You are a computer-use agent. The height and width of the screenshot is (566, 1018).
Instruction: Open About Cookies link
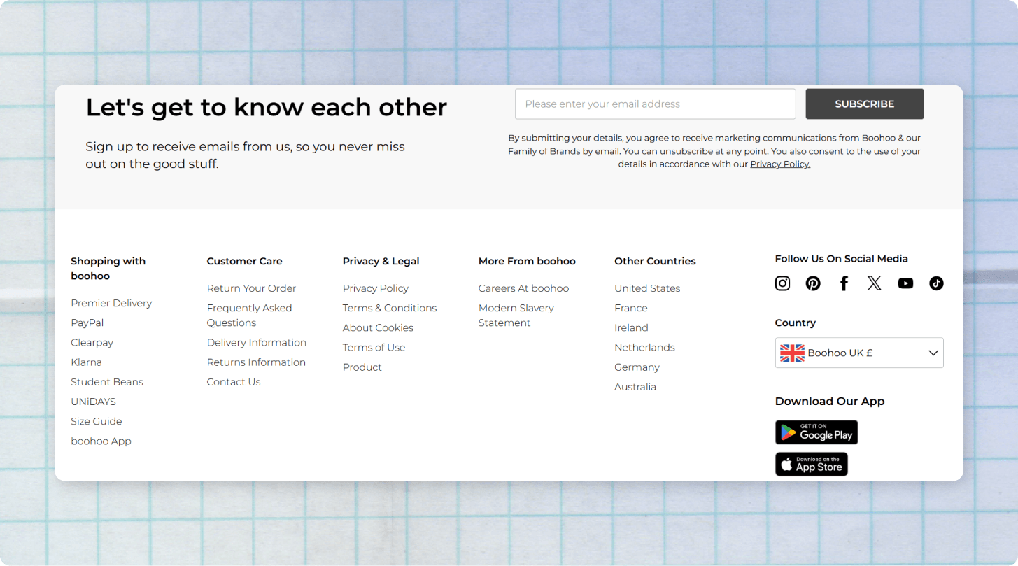click(x=378, y=327)
